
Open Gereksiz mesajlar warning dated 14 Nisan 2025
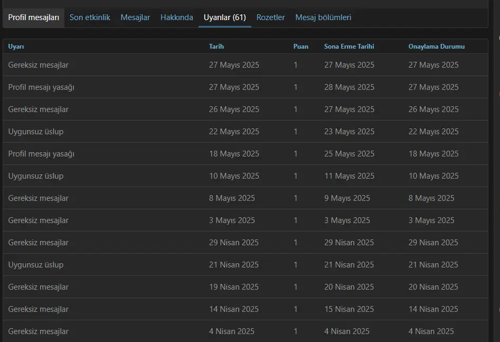(38, 309)
